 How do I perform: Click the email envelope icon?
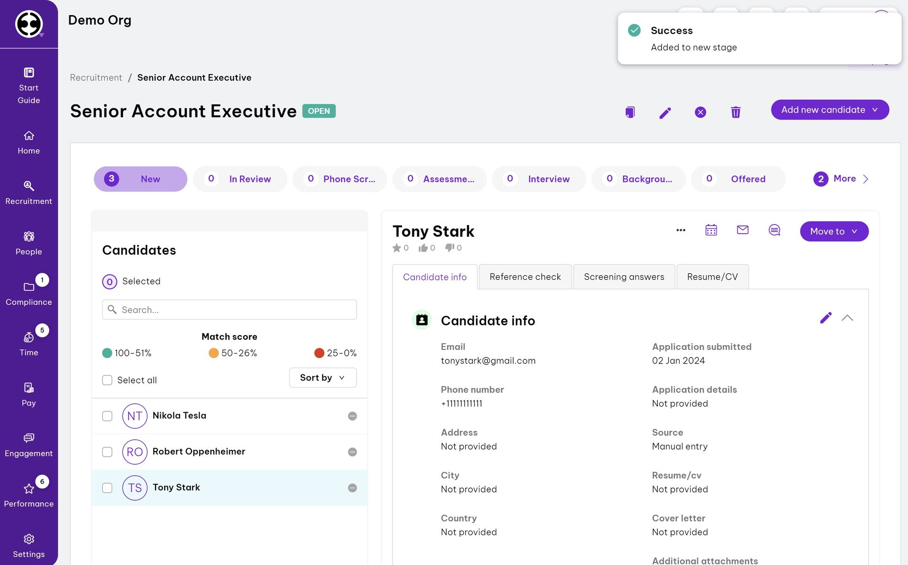tap(742, 230)
